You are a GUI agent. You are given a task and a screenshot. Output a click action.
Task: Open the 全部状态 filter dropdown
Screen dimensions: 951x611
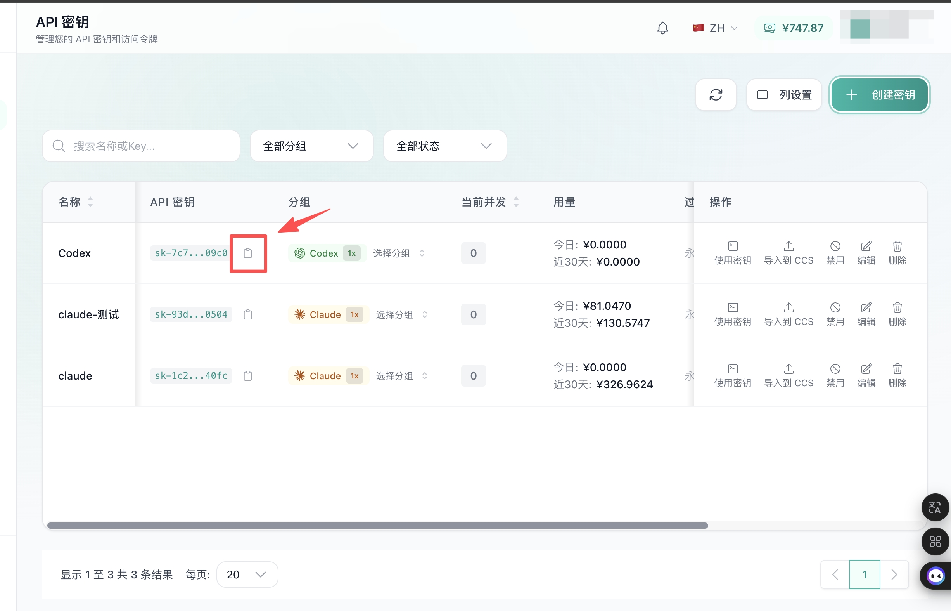coord(445,146)
